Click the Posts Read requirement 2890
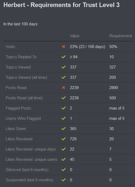This screenshot has width=135, height=187. (114, 88)
